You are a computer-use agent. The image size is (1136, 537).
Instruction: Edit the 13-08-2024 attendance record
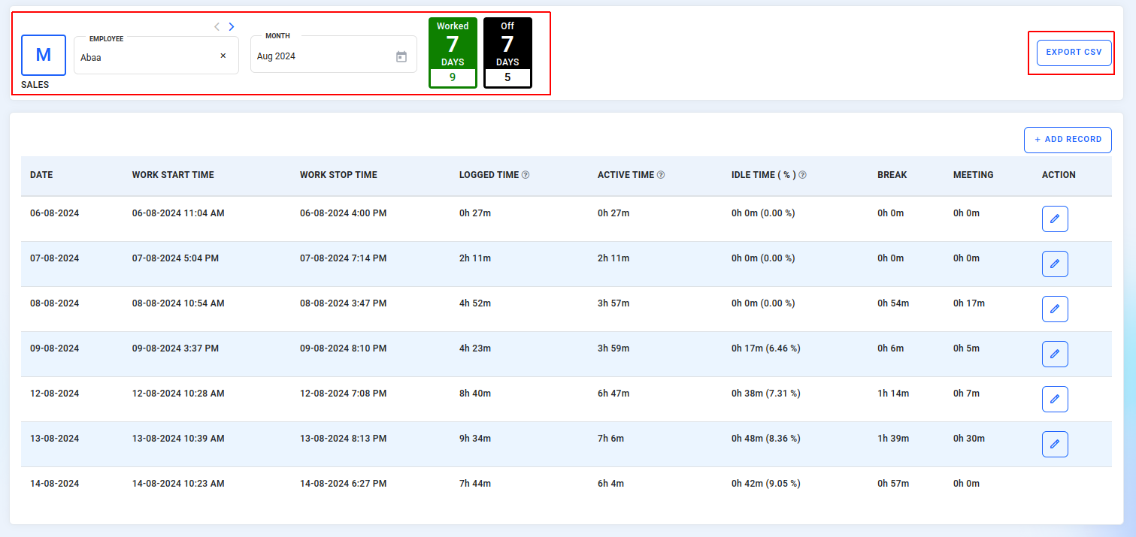click(1055, 444)
